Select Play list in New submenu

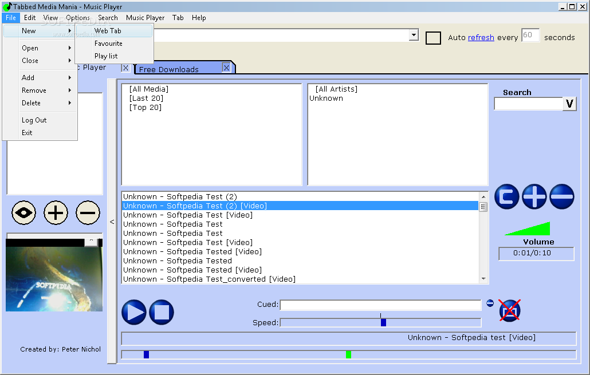click(115, 56)
